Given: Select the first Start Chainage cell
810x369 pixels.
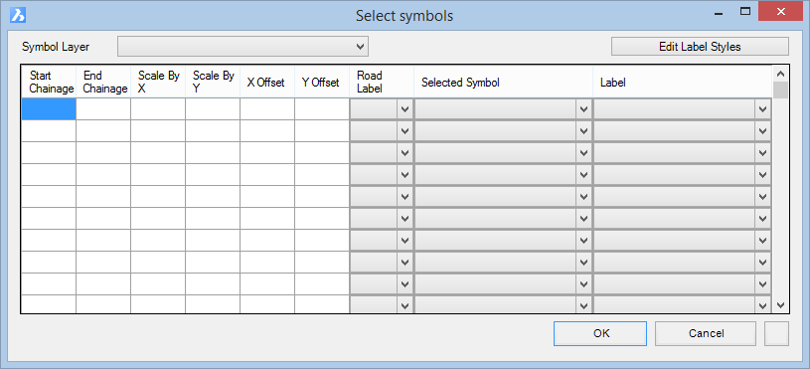Looking at the screenshot, I should tap(49, 109).
